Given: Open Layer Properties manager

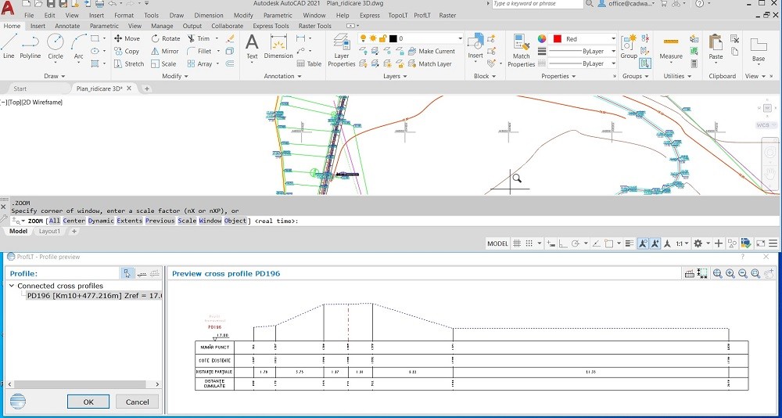Looking at the screenshot, I should pyautogui.click(x=342, y=50).
